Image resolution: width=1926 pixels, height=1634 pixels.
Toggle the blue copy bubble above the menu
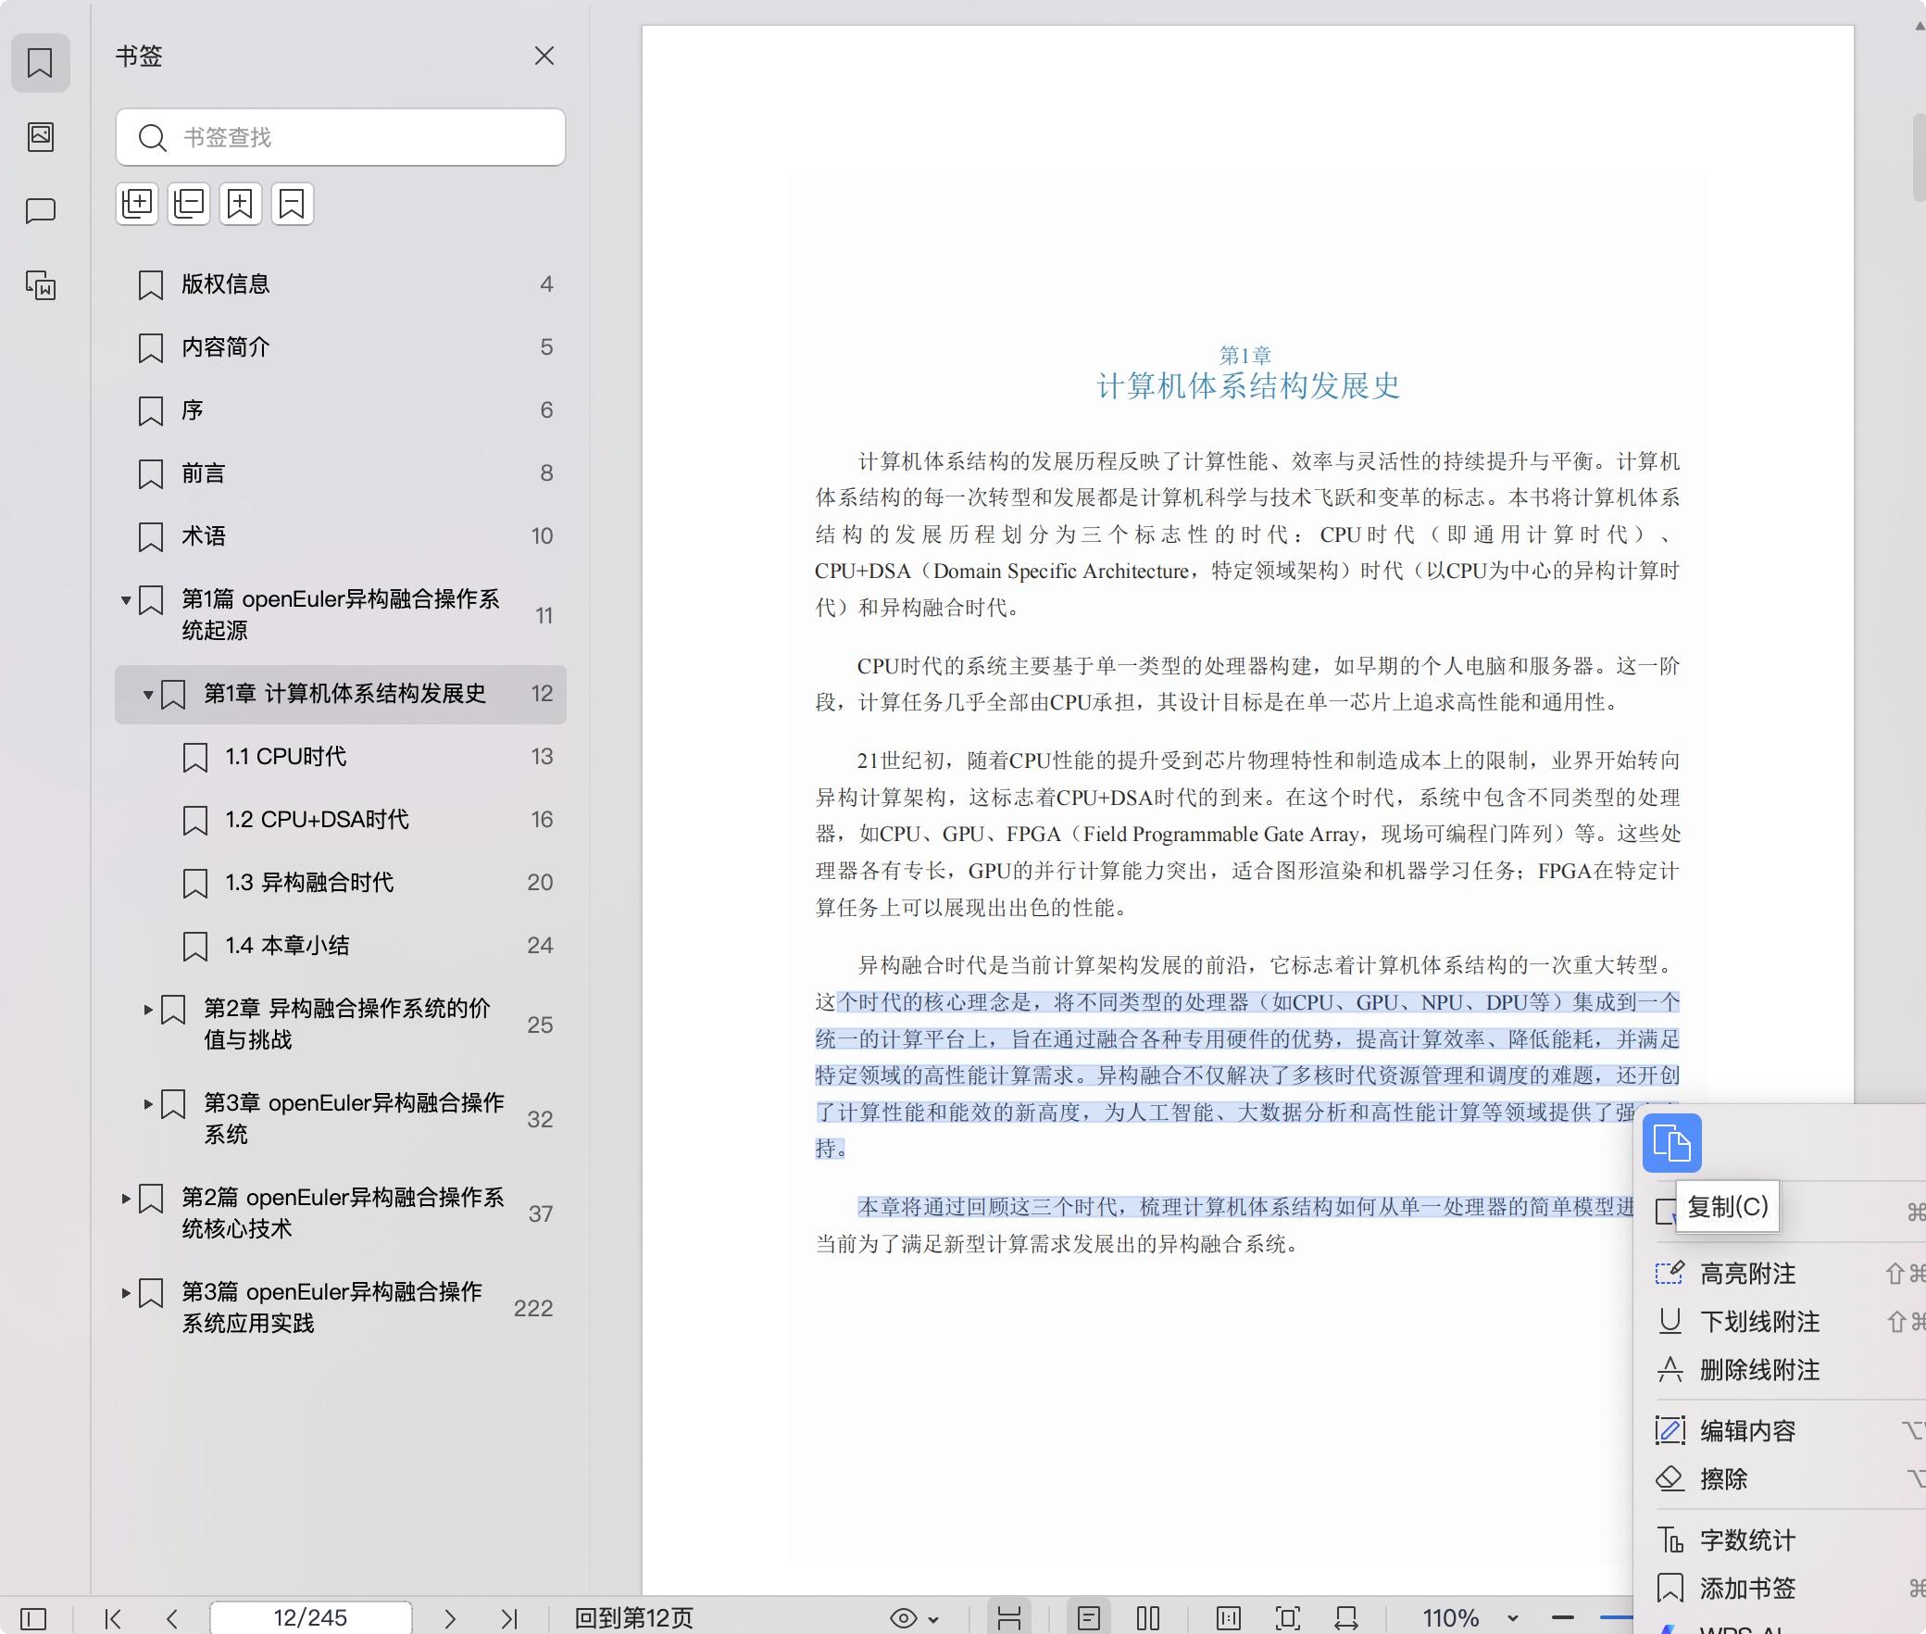(1674, 1144)
